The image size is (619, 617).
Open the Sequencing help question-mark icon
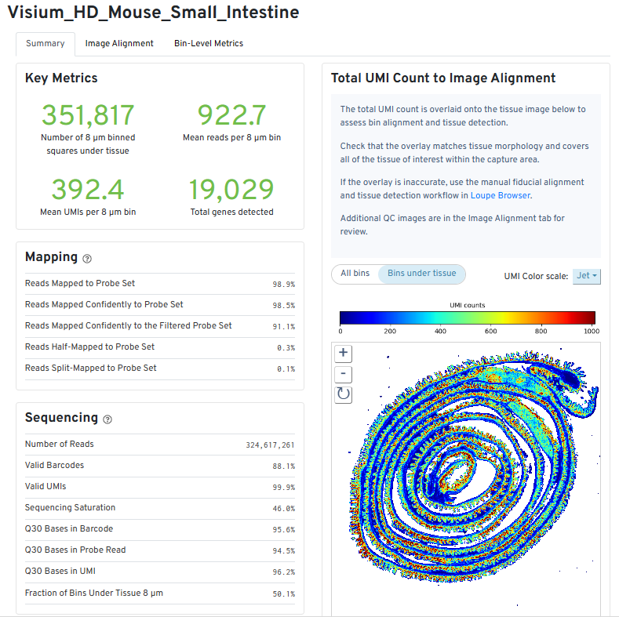(x=107, y=419)
